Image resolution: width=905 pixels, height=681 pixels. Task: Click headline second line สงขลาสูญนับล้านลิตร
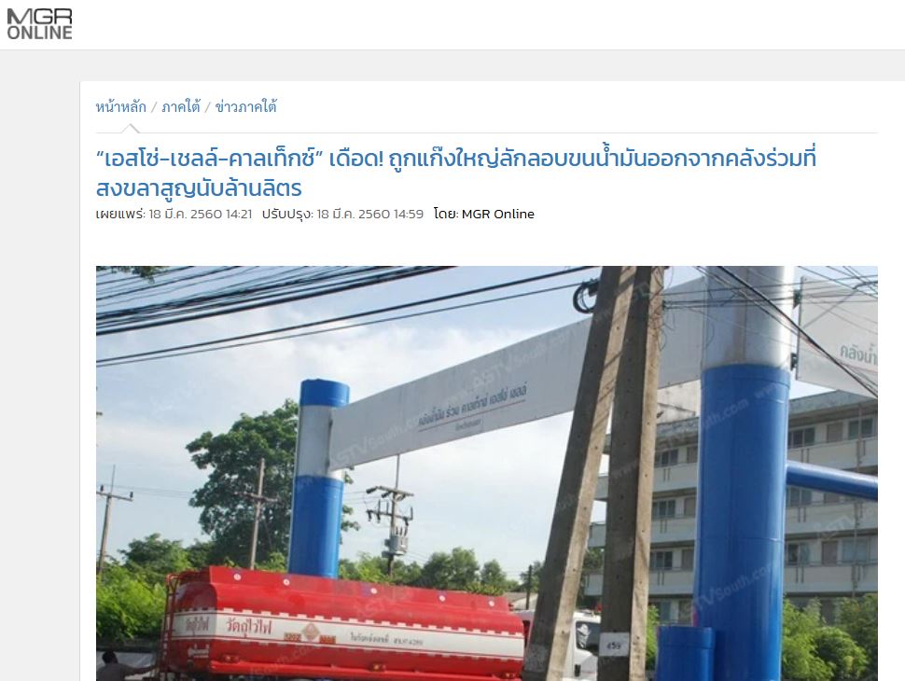point(199,188)
